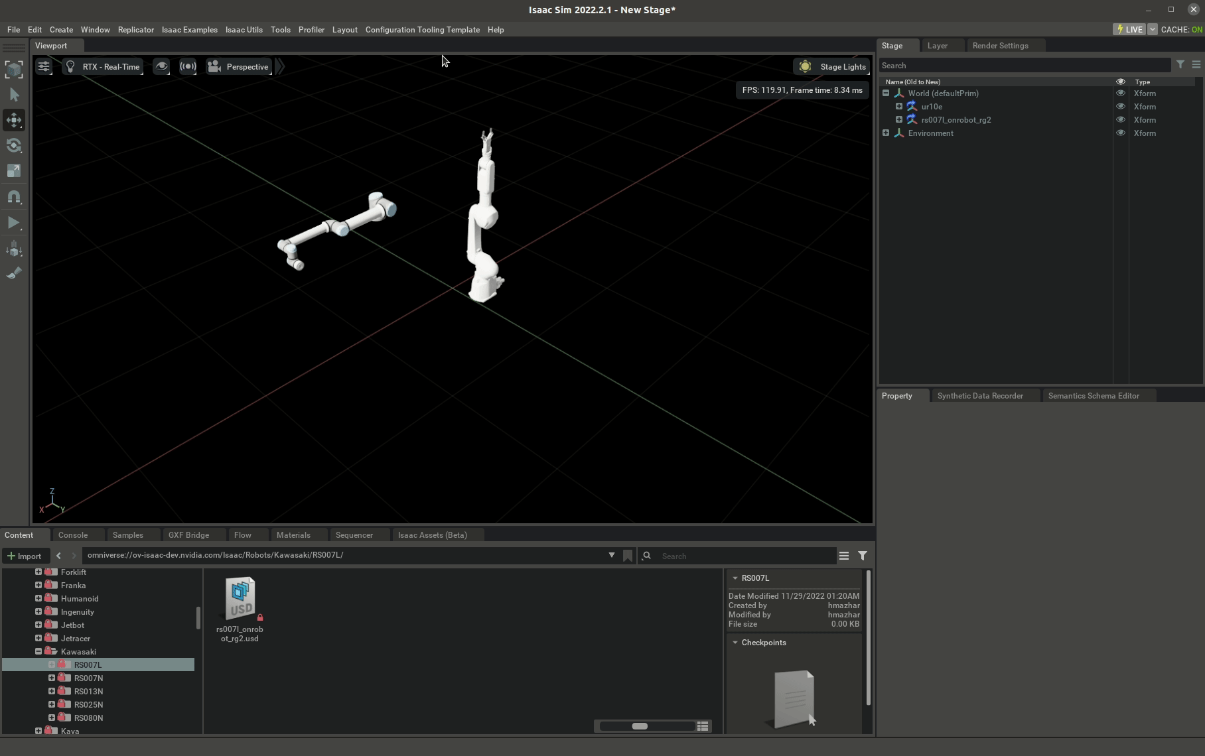The image size is (1205, 756).
Task: Select the Paint brush tool
Action: pos(14,273)
